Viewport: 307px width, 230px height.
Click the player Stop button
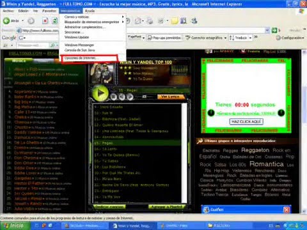(x=114, y=97)
